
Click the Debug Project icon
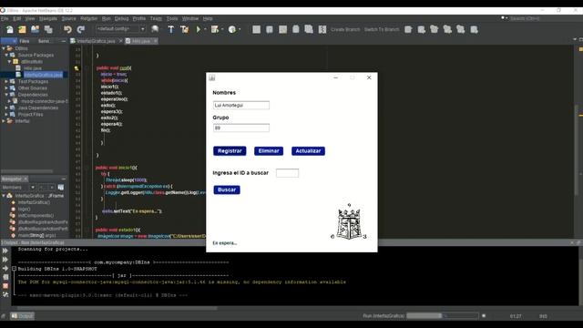(x=215, y=29)
